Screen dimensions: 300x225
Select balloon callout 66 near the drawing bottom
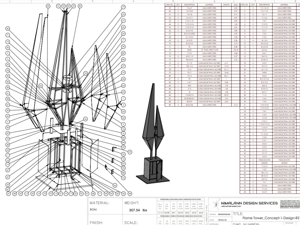(115, 185)
